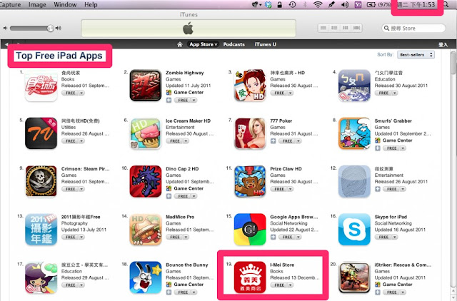The width and height of the screenshot is (457, 301).
Task: Open the Sort By Best-sellers dropdown
Action: [416, 55]
